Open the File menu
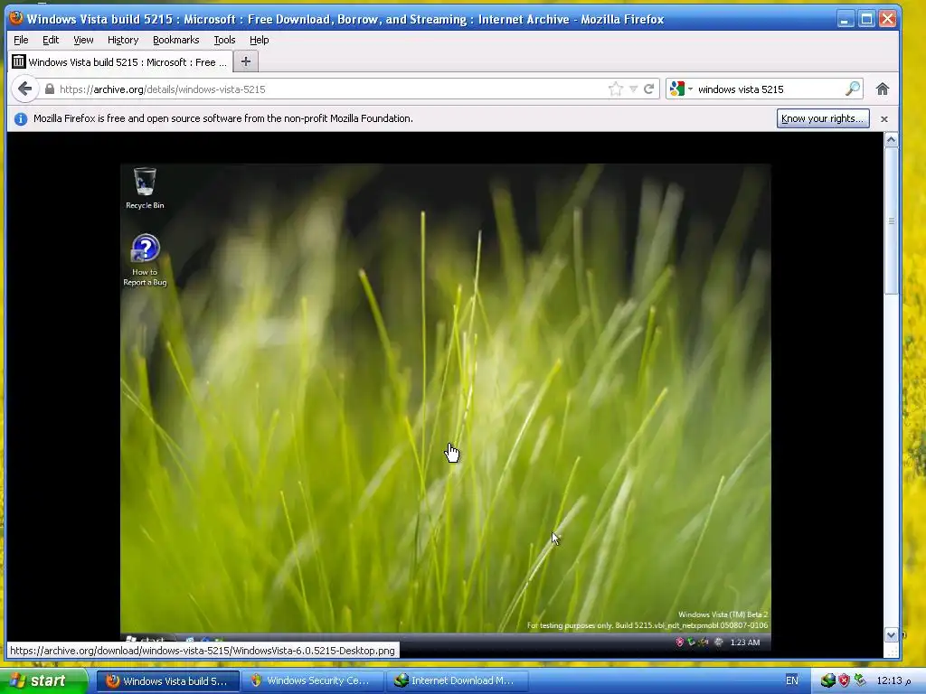Image resolution: width=926 pixels, height=694 pixels. coord(21,40)
